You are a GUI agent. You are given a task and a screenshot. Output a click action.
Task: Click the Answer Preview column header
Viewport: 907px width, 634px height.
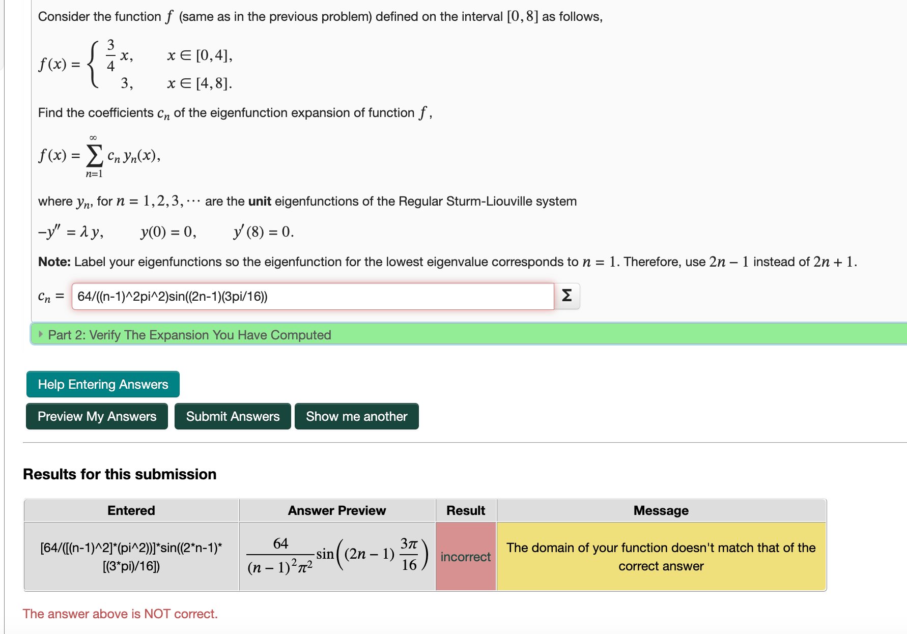click(337, 510)
